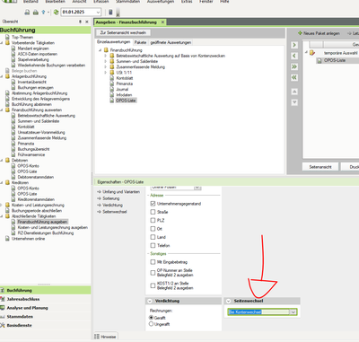Click the single right green arrow button
This screenshot has height=342, width=359.
(x=294, y=45)
